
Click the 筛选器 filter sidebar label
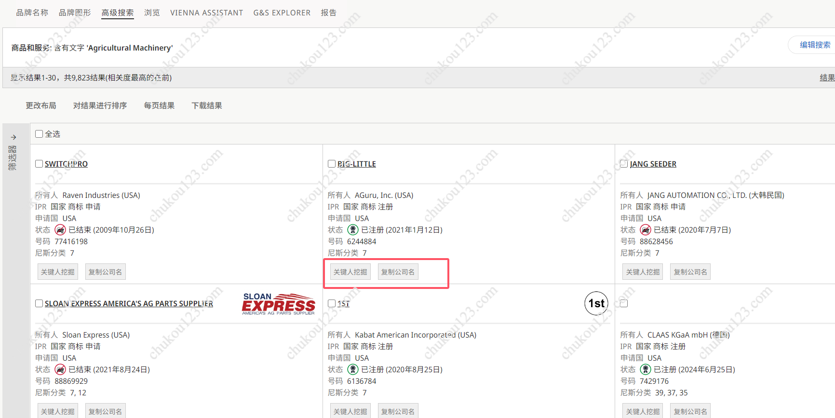tap(13, 158)
